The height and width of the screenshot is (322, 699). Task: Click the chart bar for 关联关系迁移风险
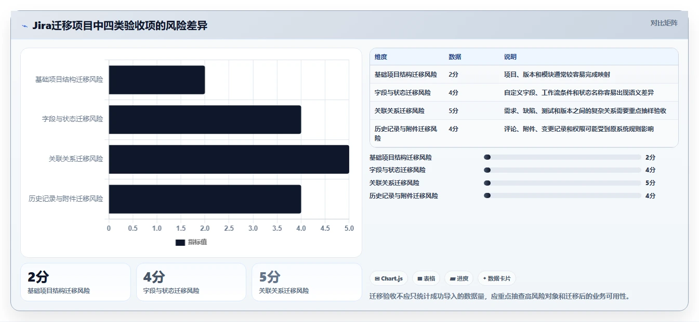(229, 159)
